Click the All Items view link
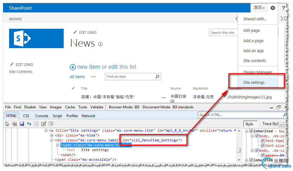The width and height of the screenshot is (293, 171). pos(77,77)
